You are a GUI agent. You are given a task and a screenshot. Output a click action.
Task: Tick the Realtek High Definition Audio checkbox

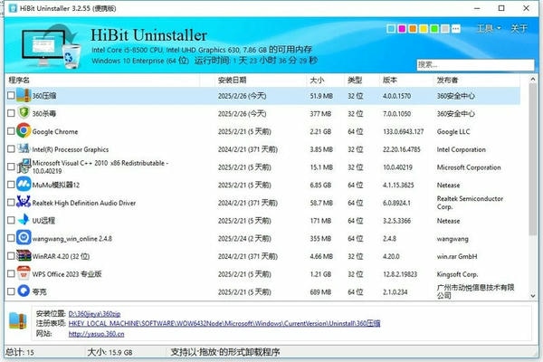[x=11, y=203]
